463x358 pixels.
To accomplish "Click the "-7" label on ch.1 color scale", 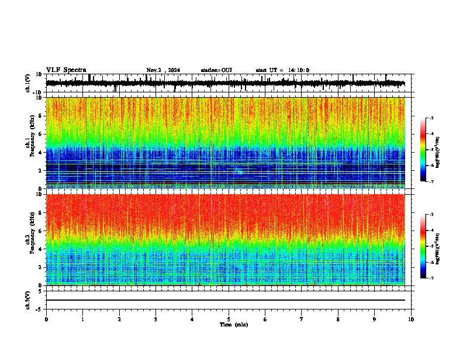I will point(431,181).
